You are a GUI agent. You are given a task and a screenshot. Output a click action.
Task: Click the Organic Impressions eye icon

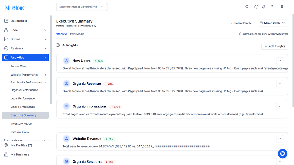click(x=66, y=106)
